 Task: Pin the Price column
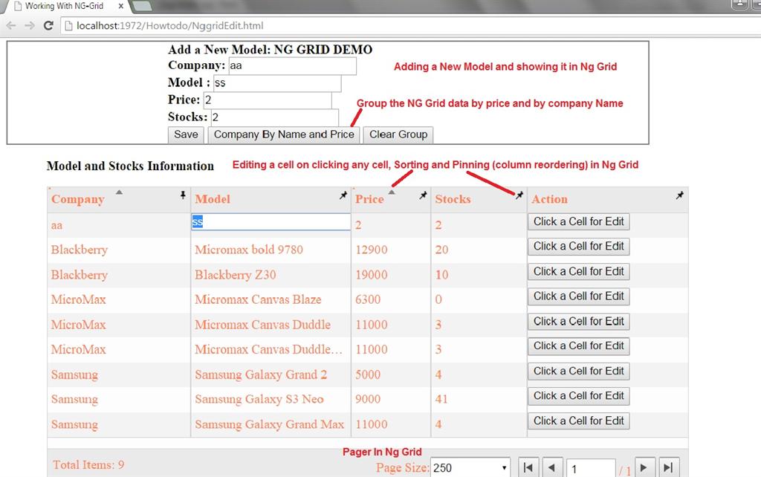pos(423,195)
